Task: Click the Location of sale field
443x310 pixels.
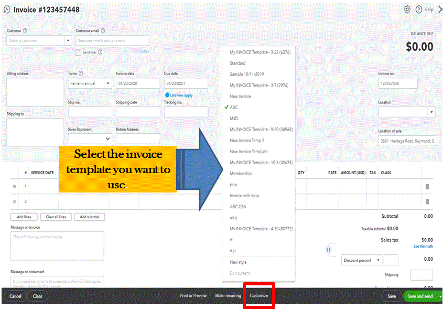Action: (x=407, y=141)
